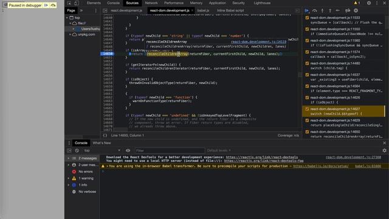Pretty print the file with the braces icon
This screenshot has height=219, width=389.
105,135
